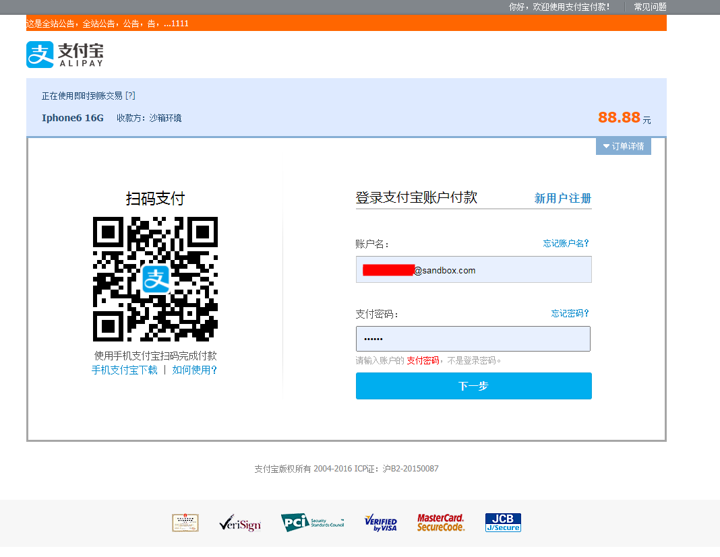Open the 常见问题 FAQ link
Viewport: 720px width, 557px height.
point(650,7)
